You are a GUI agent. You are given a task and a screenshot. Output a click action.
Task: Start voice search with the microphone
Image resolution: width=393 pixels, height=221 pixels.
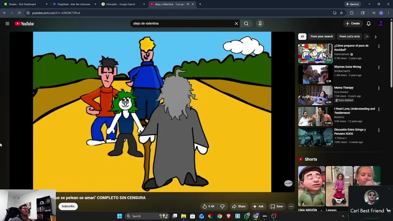click(260, 24)
